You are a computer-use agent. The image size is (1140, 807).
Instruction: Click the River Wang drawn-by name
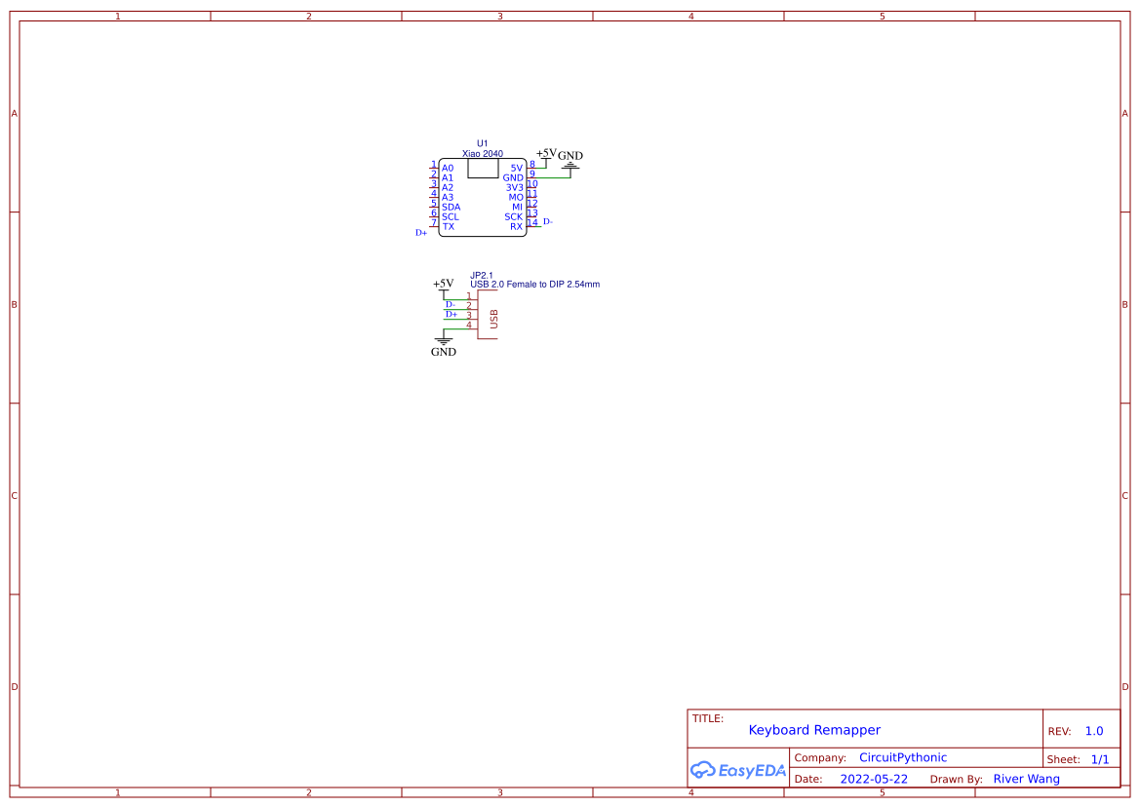click(x=1027, y=779)
